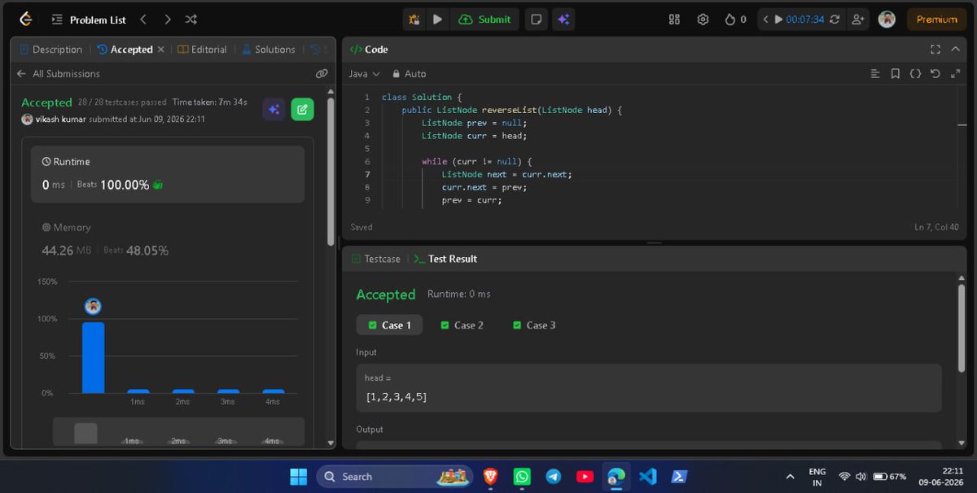977x493 pixels.
Task: Switch to the Test Result tab
Action: click(445, 259)
